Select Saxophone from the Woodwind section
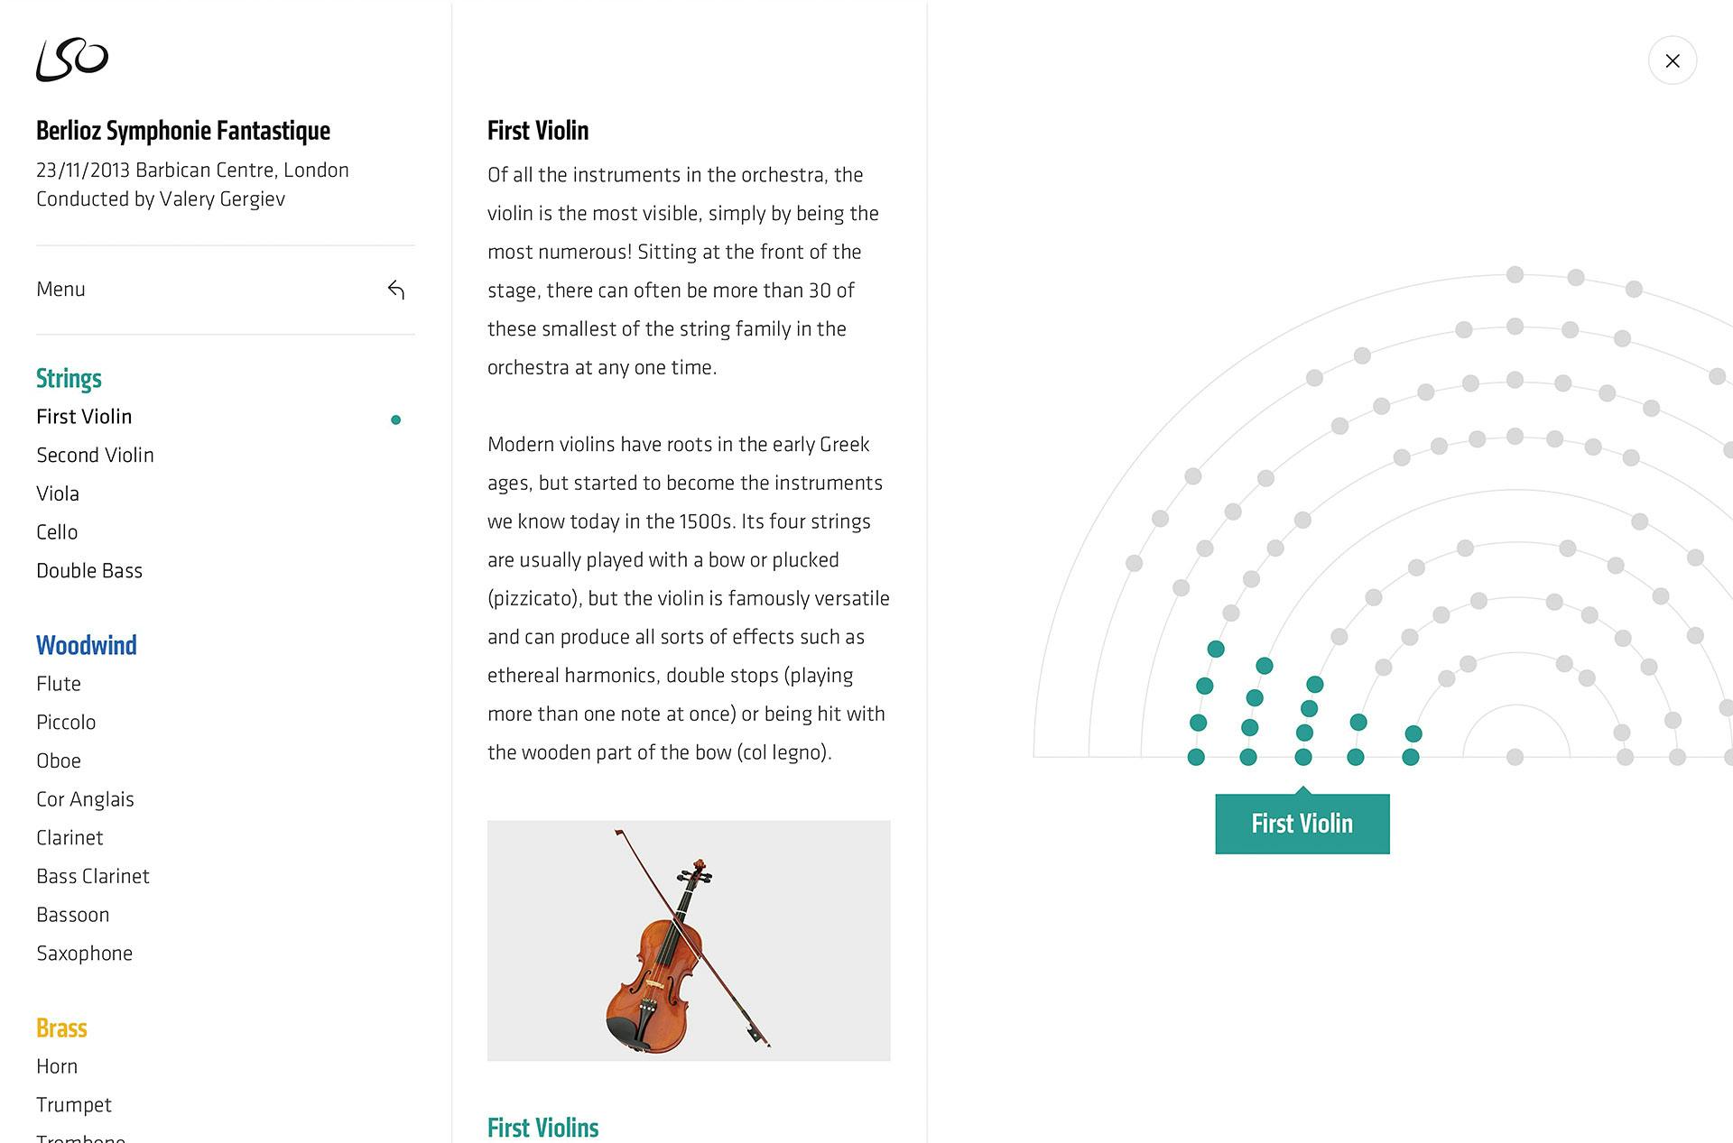The height and width of the screenshot is (1143, 1733). [x=84, y=954]
